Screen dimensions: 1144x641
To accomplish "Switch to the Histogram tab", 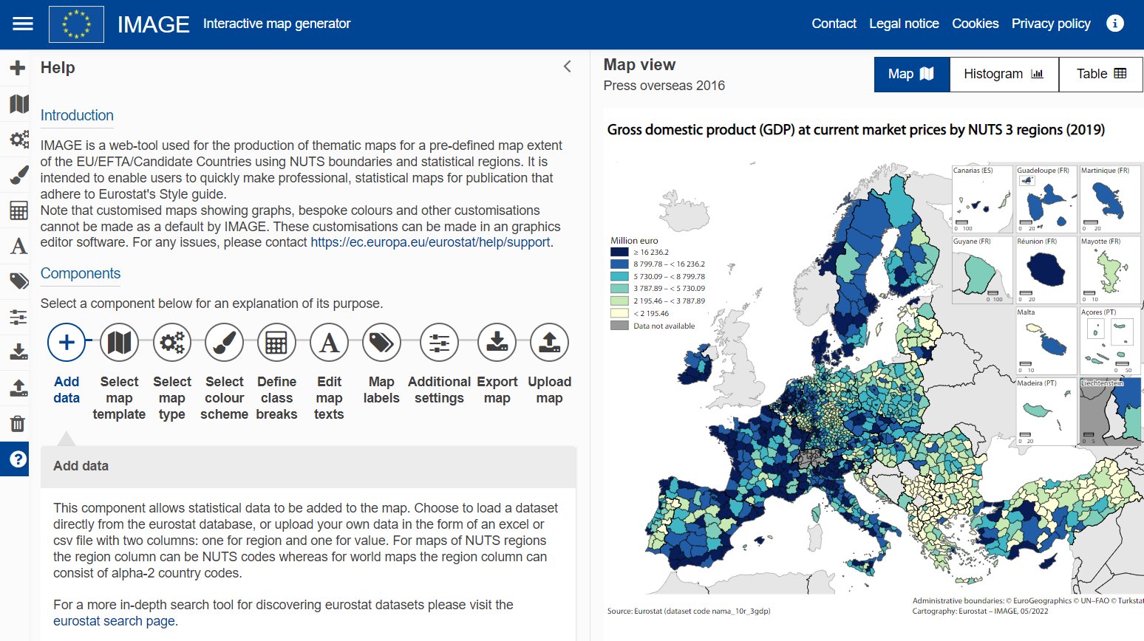I will pos(1004,75).
